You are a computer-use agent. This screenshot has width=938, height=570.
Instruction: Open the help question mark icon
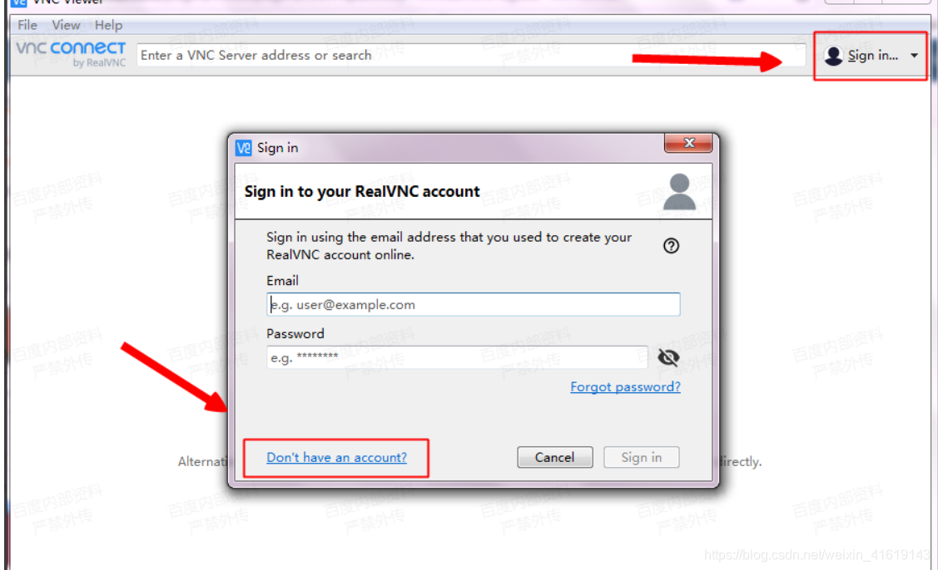pyautogui.click(x=671, y=246)
